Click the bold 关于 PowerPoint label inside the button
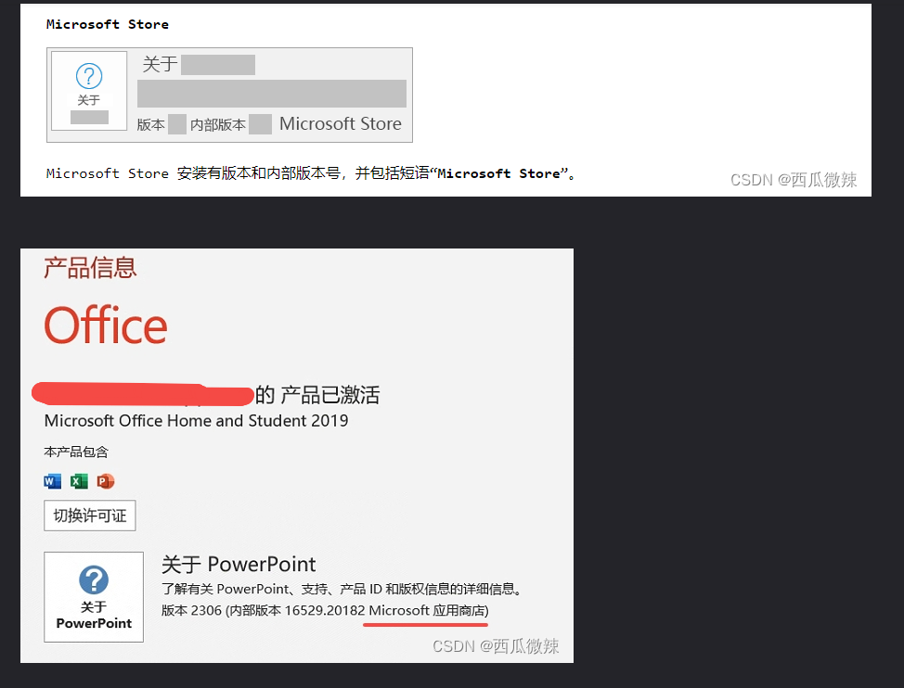The height and width of the screenshot is (688, 904). (x=94, y=615)
